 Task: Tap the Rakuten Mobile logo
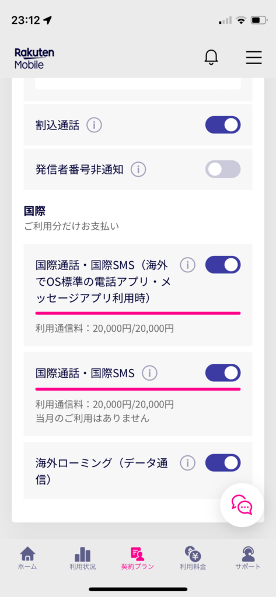pyautogui.click(x=34, y=58)
